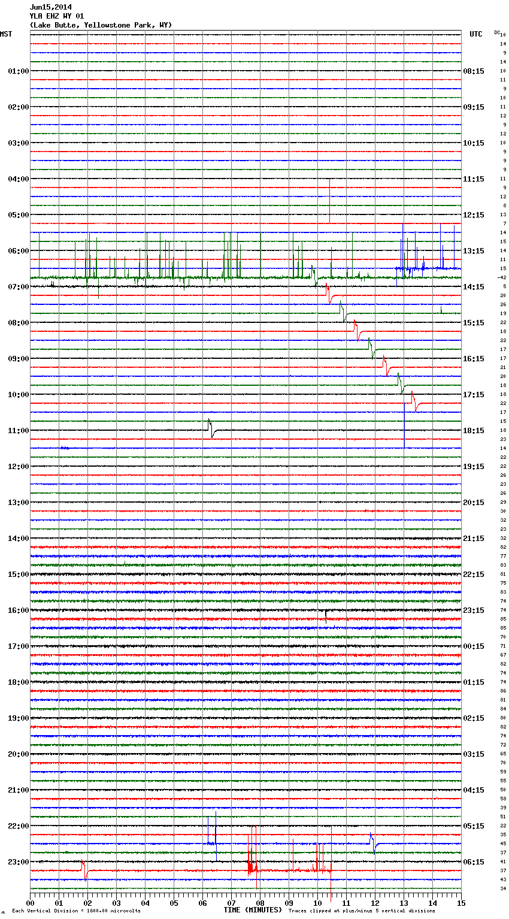Click the '13:15' UTC row label
Image resolution: width=509 pixels, height=919 pixels.
(474, 251)
